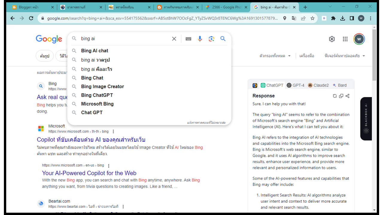This screenshot has height=215, width=383.
Task: Open the Extensions puzzle icon
Action: [333, 18]
